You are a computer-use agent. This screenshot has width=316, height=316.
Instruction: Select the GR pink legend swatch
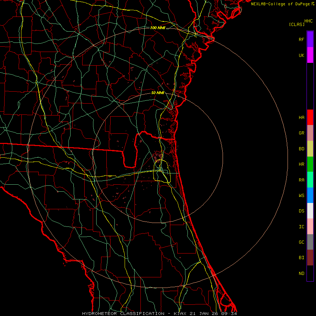[310, 133]
